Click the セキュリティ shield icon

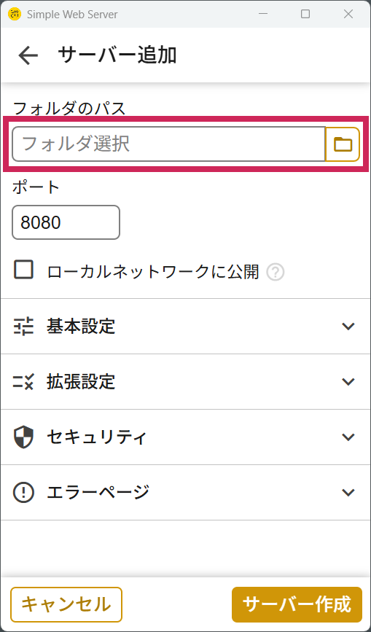click(x=24, y=437)
